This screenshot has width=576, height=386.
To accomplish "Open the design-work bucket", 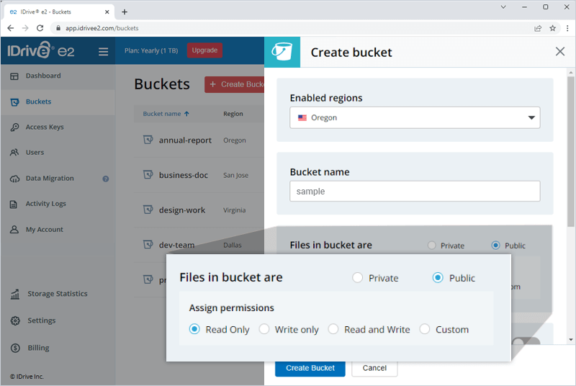I will [182, 210].
